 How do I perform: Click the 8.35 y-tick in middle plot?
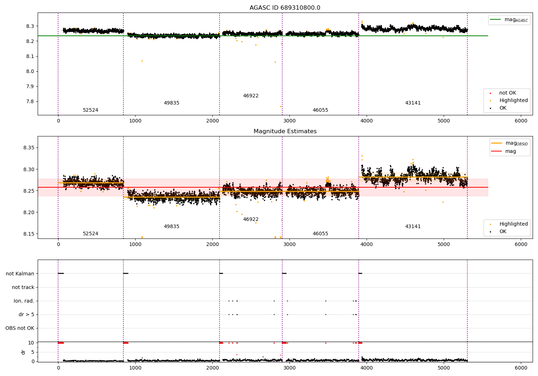(x=29, y=148)
